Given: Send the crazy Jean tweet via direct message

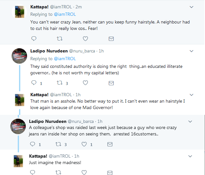Looking at the screenshot, I should (111, 39).
